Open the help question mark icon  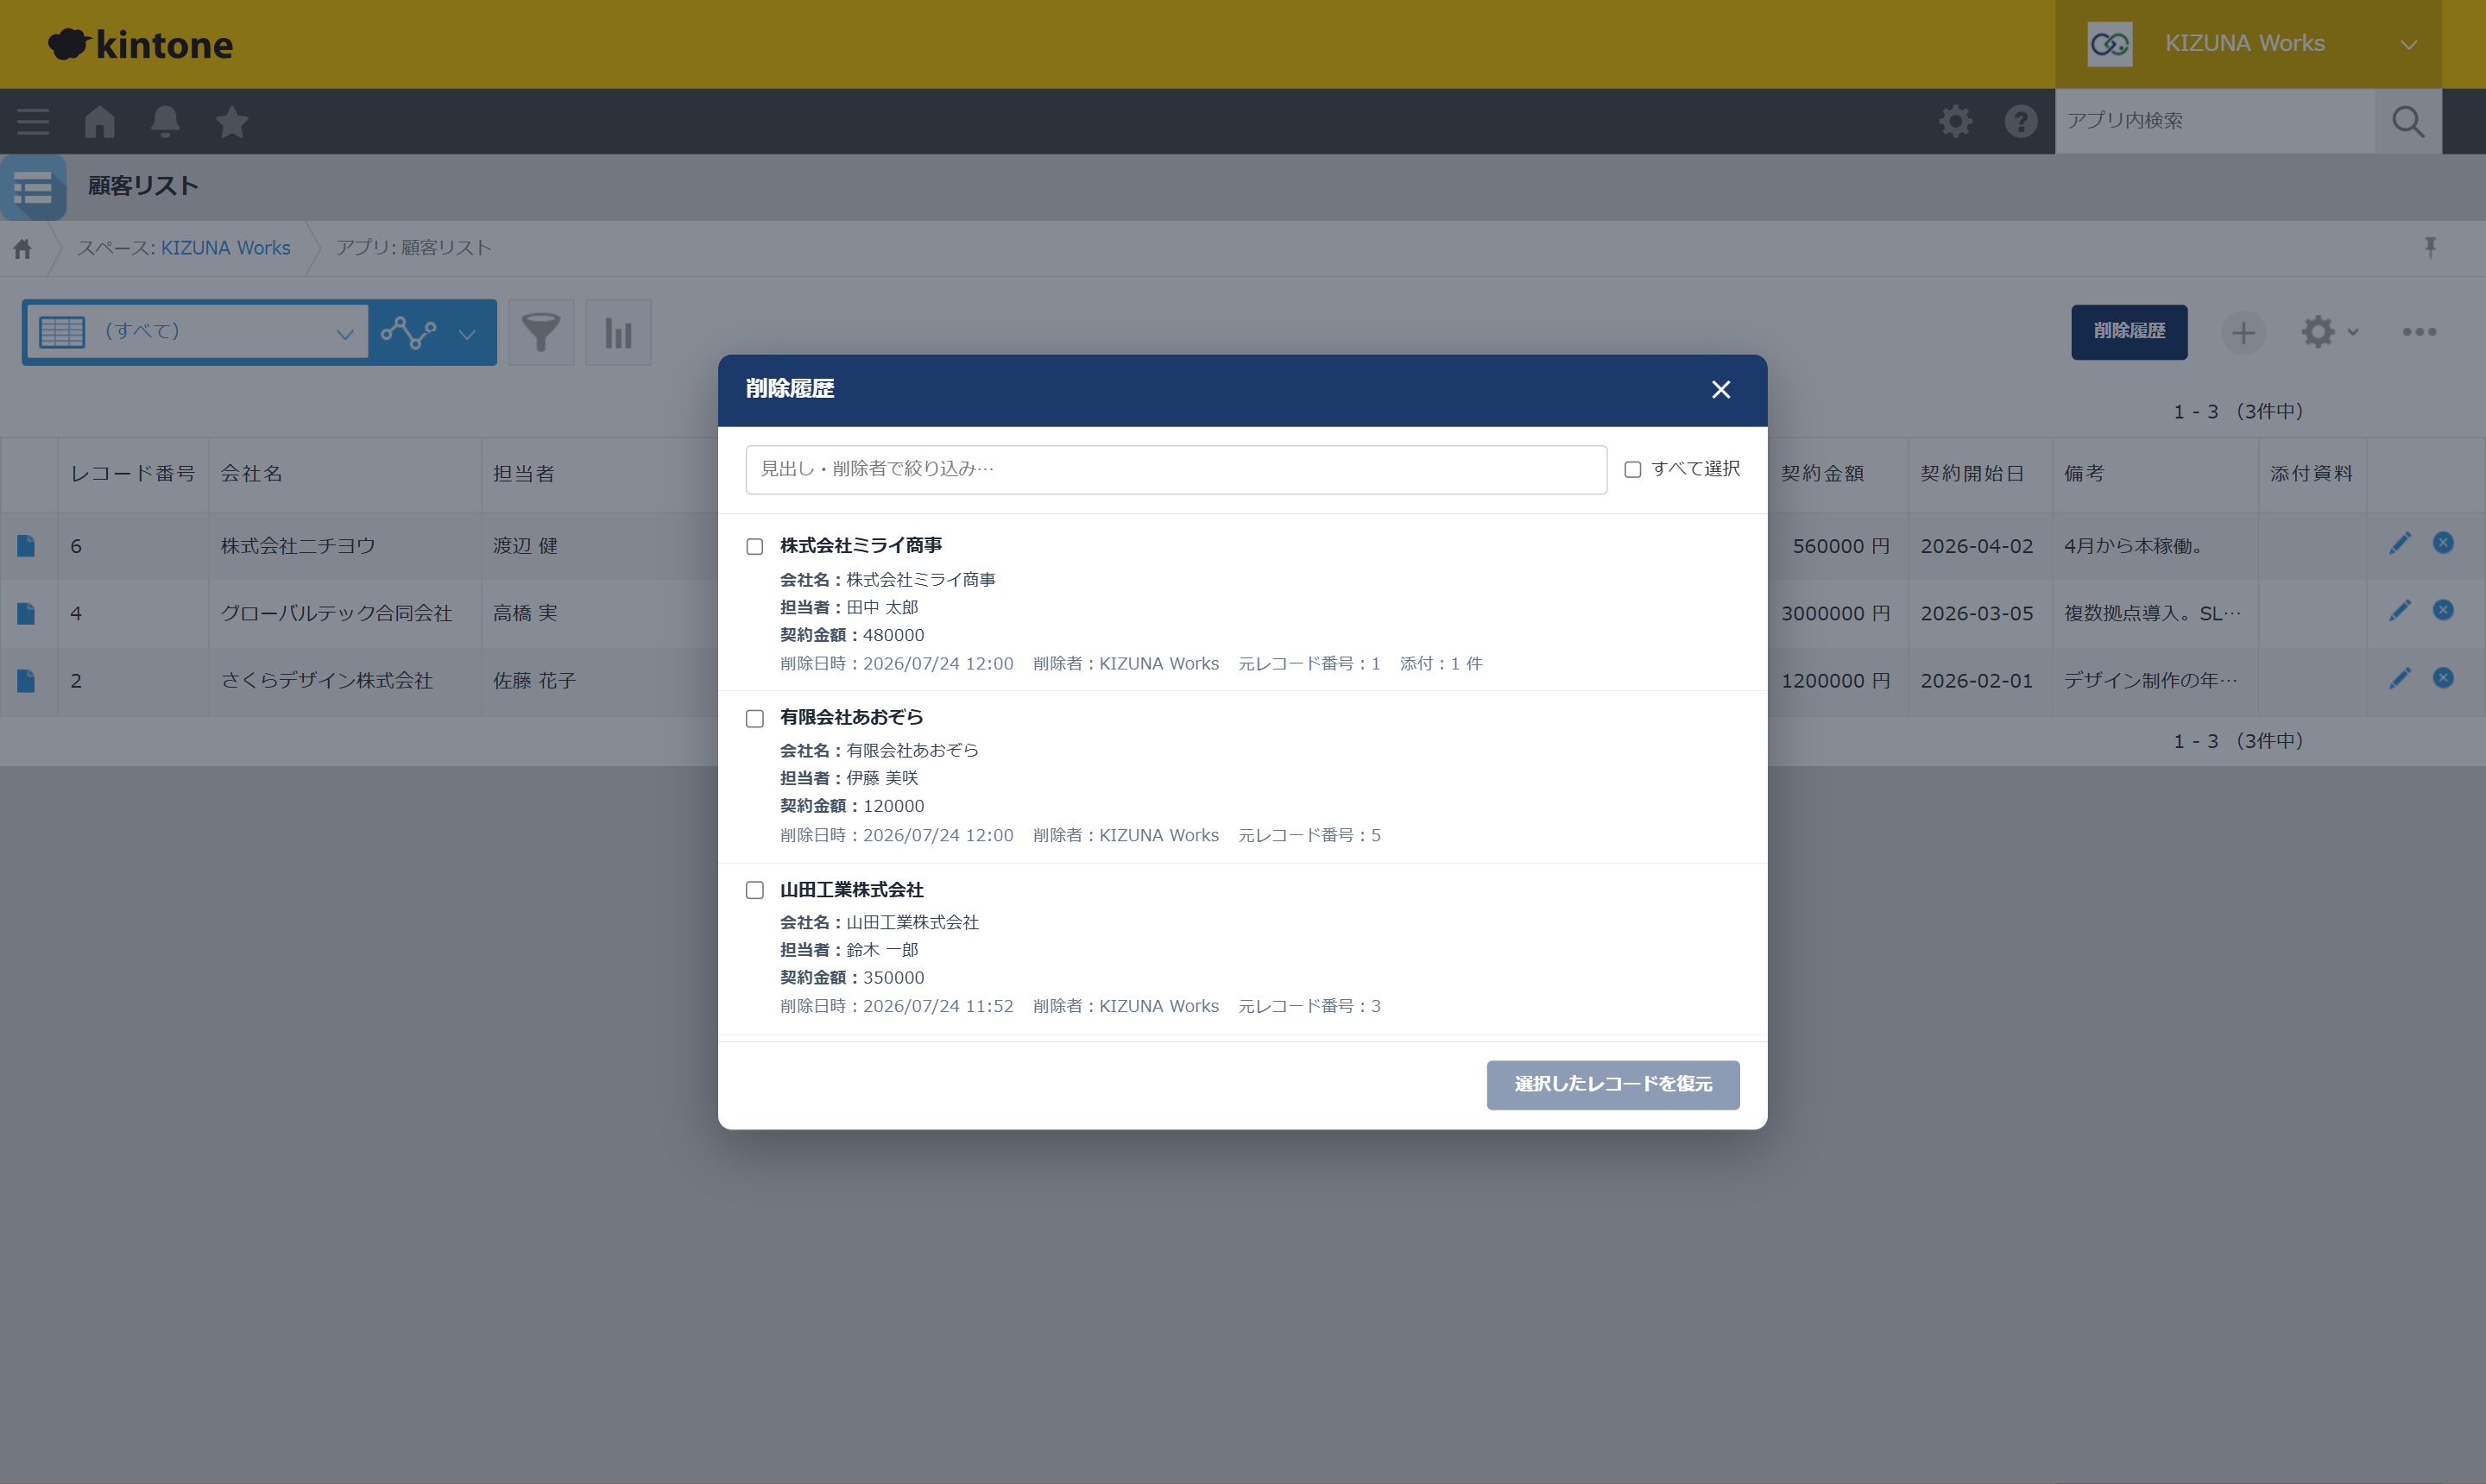point(2021,122)
